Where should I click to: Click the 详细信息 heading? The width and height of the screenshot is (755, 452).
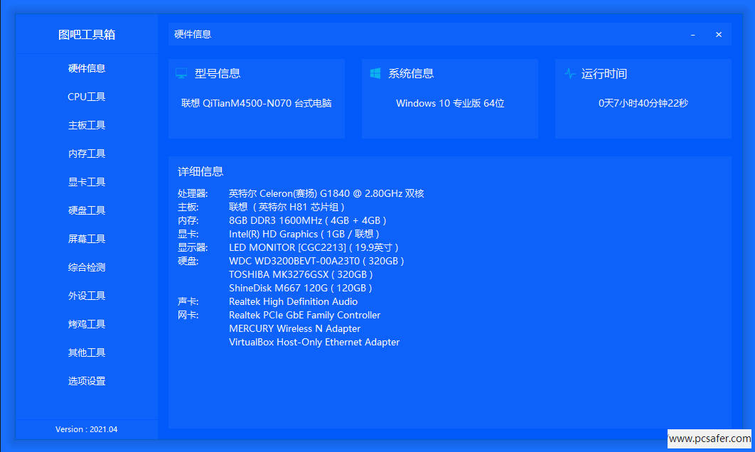click(200, 171)
